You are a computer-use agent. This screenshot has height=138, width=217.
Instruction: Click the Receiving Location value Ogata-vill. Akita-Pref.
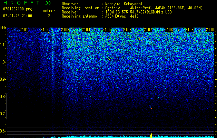tap(154, 8)
